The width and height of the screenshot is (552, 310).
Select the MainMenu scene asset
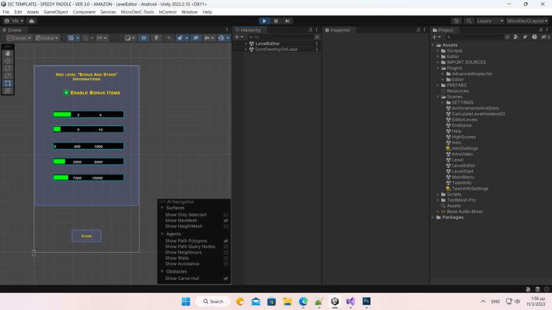point(462,177)
